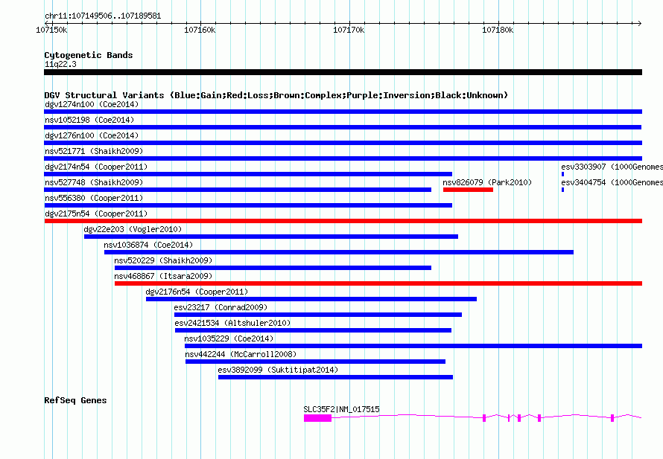Select the dgv22e203 (Vogler2010) label
The width and height of the screenshot is (663, 459).
click(x=133, y=229)
